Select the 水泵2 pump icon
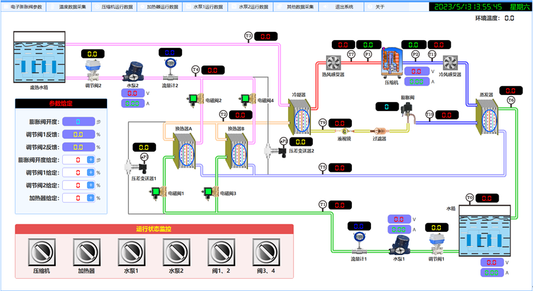 (131, 73)
